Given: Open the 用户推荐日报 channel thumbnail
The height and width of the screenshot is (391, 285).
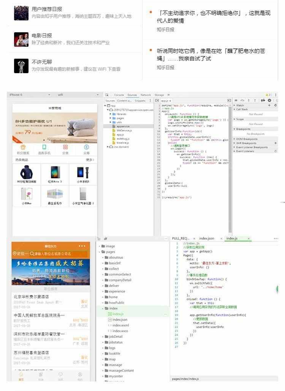Looking at the screenshot, I should coord(21,13).
